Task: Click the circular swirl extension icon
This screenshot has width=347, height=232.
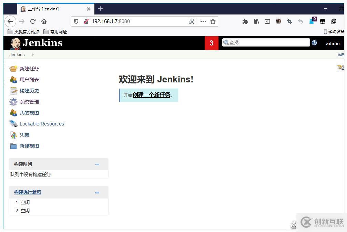Action: pos(334,21)
